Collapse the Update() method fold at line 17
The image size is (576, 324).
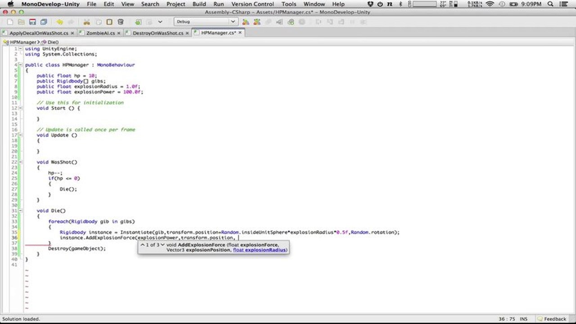pos(20,135)
